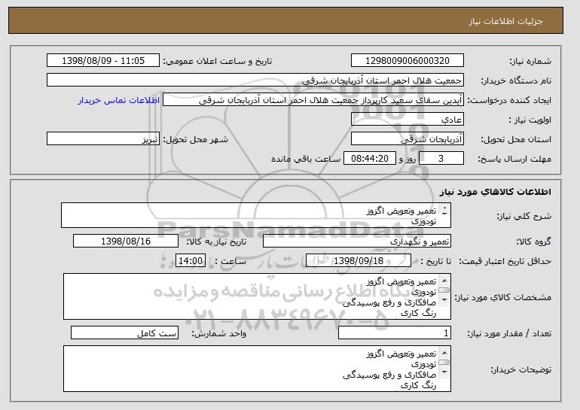Click the label ایجاد کننده درخواست

509,101
